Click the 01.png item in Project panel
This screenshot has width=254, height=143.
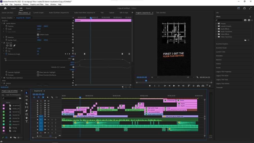[14, 128]
